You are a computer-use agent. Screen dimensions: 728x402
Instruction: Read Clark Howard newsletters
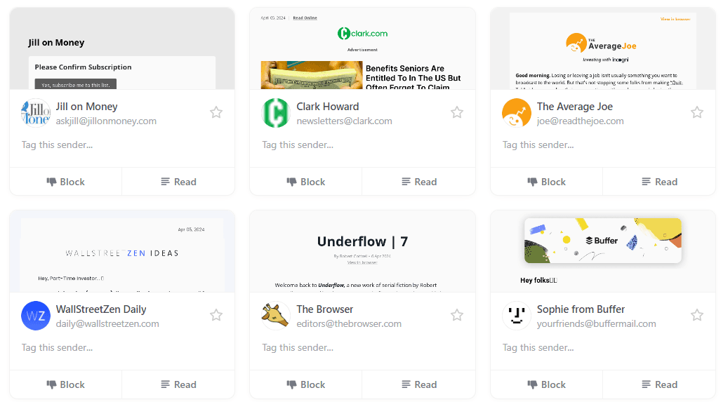point(418,182)
